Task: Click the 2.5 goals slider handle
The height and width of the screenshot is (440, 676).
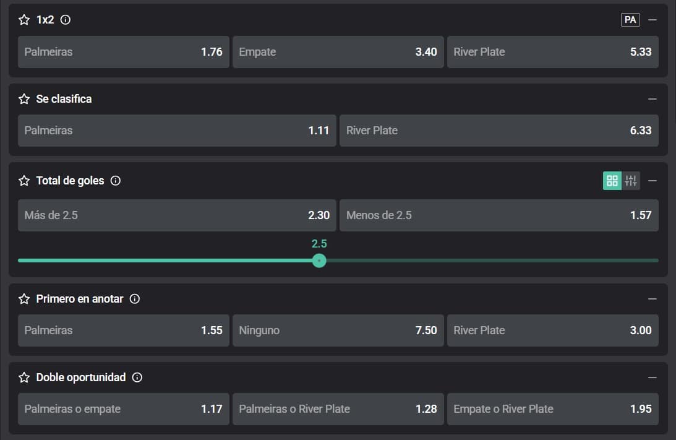Action: pos(319,261)
